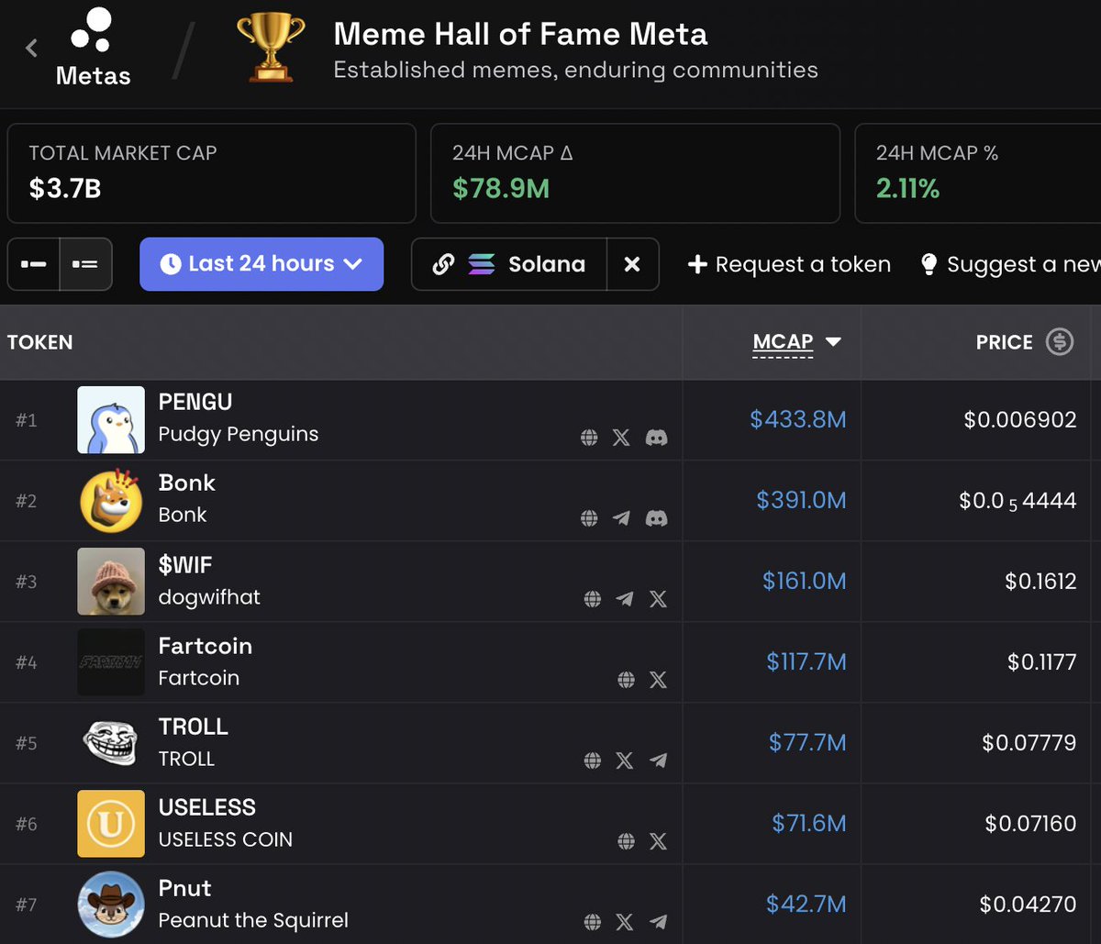The height and width of the screenshot is (944, 1101).
Task: Click the PRICE column header
Action: point(1004,342)
